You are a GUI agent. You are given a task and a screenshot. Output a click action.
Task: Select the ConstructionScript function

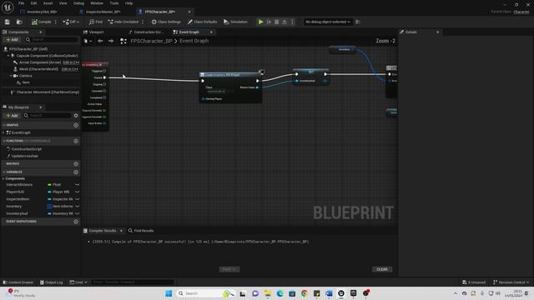click(x=26, y=149)
